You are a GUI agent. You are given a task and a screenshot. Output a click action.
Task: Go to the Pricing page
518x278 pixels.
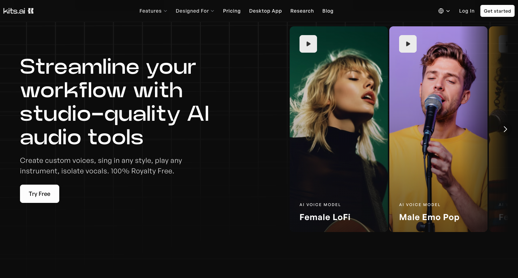[x=231, y=11]
